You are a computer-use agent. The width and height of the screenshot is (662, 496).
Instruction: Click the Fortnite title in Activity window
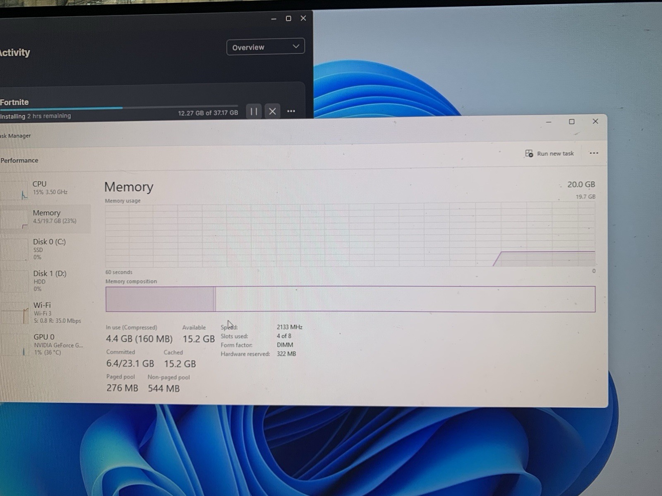14,102
